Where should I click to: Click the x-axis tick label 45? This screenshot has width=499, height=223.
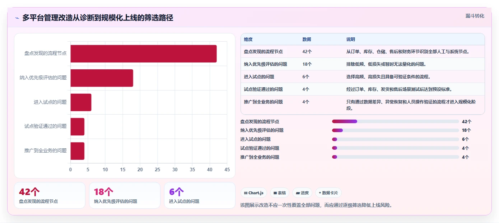227,169
